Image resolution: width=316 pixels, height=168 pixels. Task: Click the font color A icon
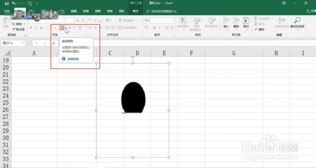pos(70,27)
